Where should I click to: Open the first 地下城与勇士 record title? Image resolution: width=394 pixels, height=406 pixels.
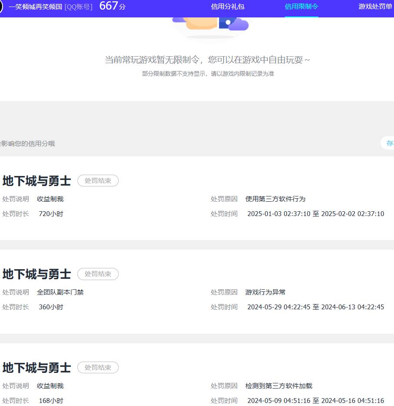pyautogui.click(x=36, y=181)
